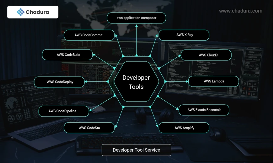The image size is (273, 163).
Task: Click the AWS CodePipeline label
Action: click(62, 111)
